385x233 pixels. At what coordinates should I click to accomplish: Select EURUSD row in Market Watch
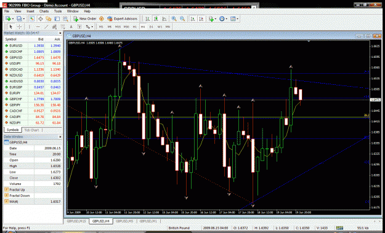point(33,45)
